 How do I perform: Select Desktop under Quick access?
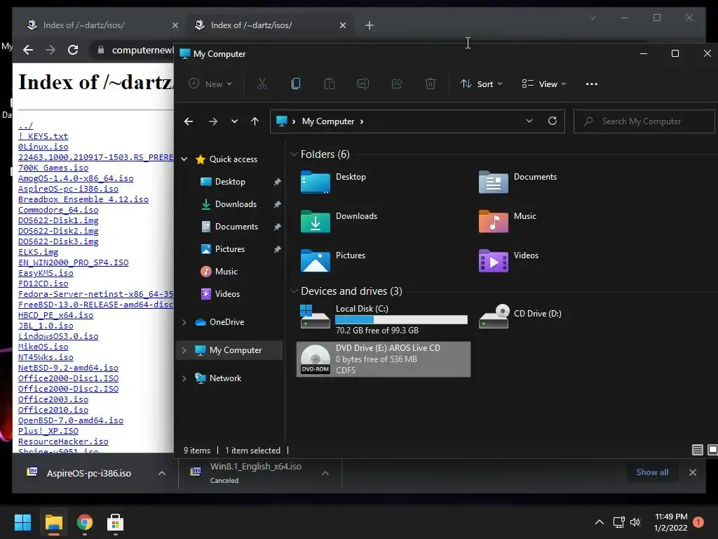click(230, 182)
